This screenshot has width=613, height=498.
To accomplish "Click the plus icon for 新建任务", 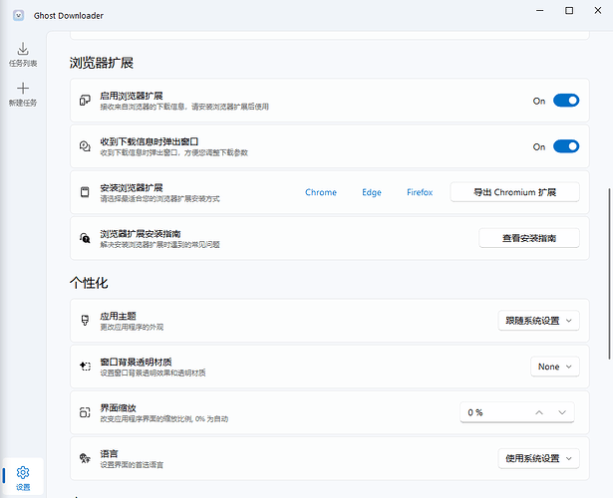I will coord(23,89).
